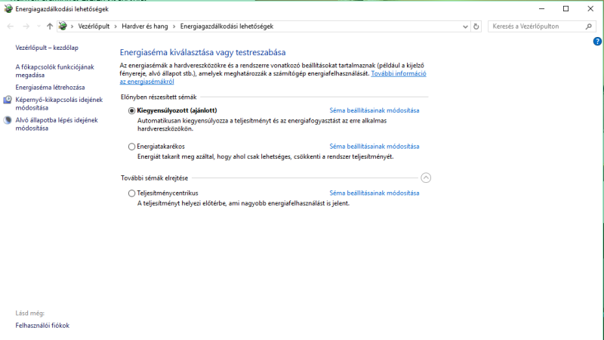Click the power options icon in address bar
This screenshot has width=604, height=340.
(x=63, y=26)
